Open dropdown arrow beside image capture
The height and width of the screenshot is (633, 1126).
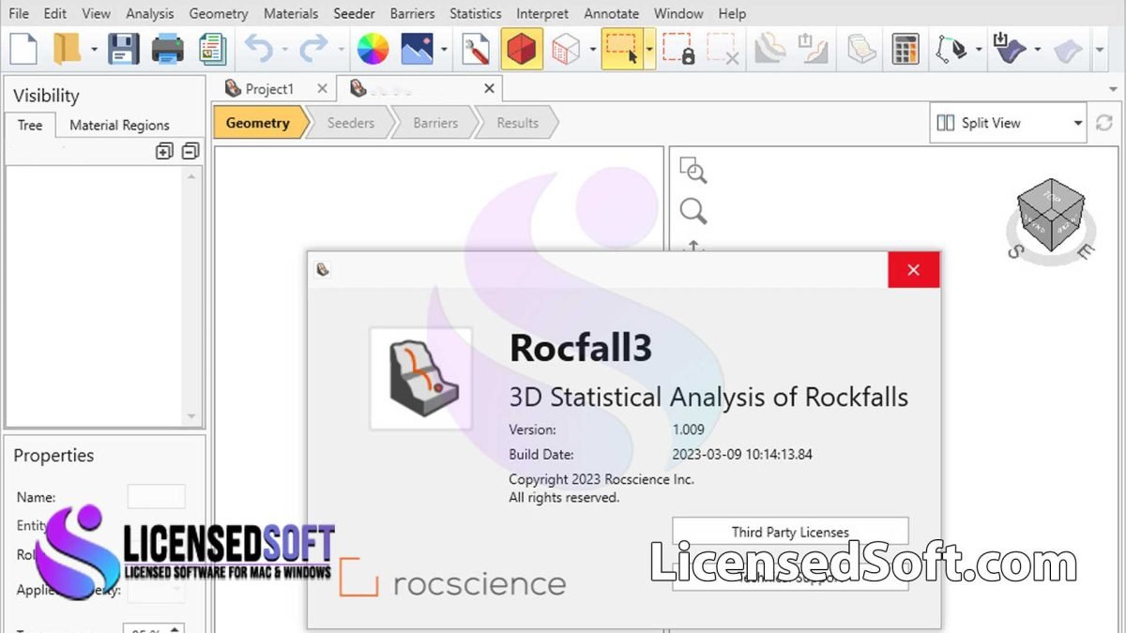tap(444, 50)
